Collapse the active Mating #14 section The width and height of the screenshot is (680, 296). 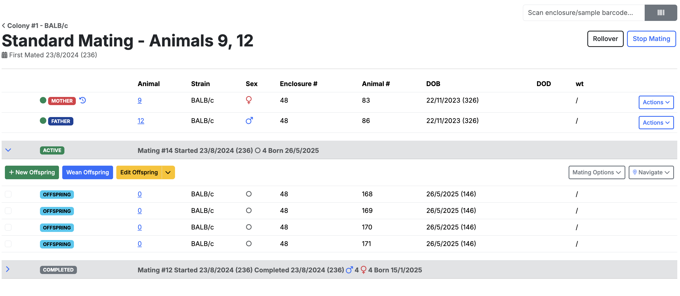[x=8, y=150]
